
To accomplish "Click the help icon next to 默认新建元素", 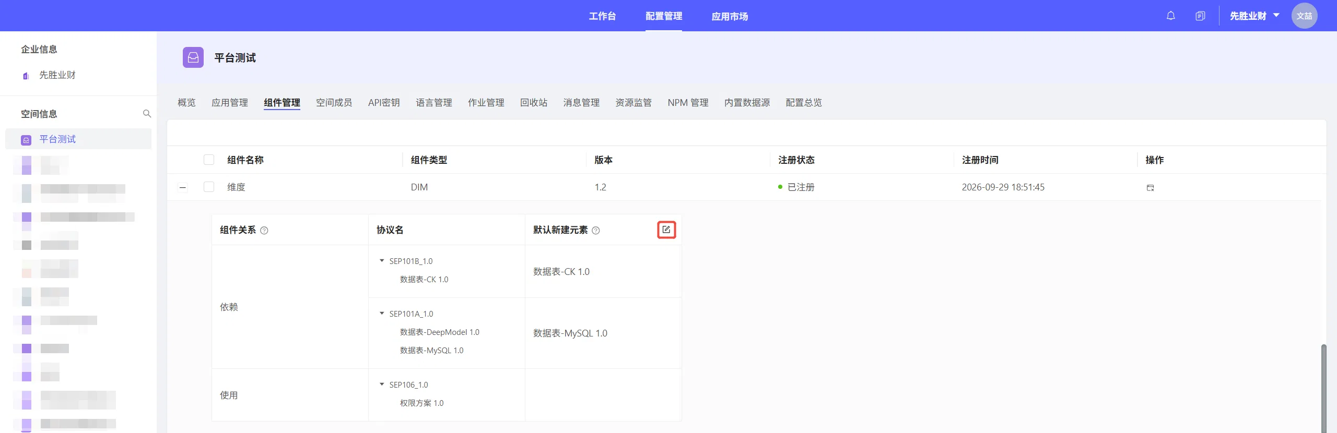I will [x=596, y=231].
